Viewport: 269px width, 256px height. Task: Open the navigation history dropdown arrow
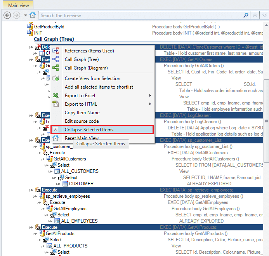[x=26, y=16]
